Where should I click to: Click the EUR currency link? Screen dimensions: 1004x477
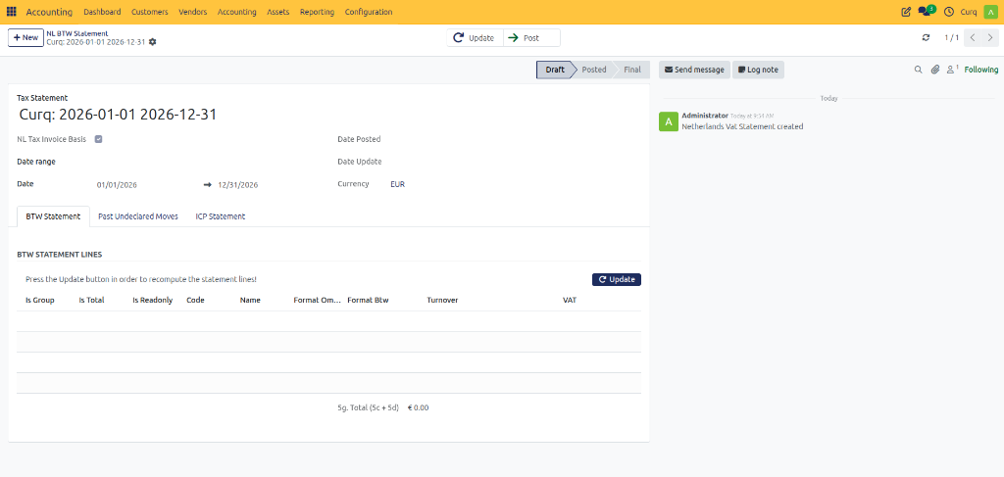point(398,184)
